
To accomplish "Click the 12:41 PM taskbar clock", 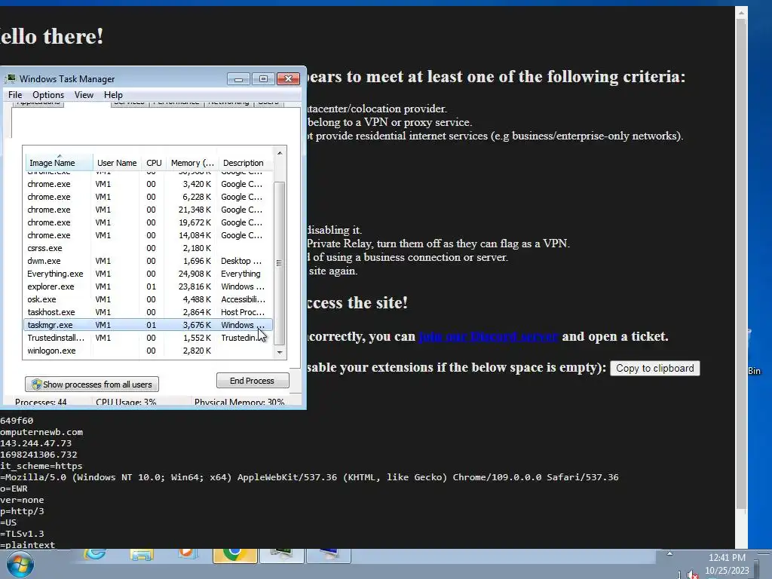I will coord(727,558).
